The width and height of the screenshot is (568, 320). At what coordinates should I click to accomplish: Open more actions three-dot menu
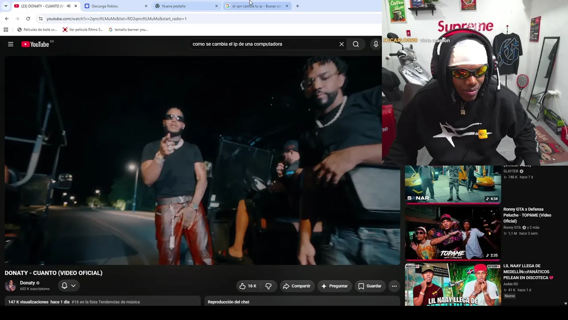coord(394,286)
